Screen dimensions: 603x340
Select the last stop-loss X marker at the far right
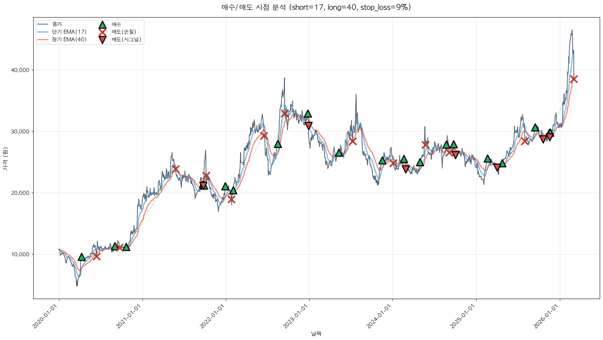pos(573,79)
